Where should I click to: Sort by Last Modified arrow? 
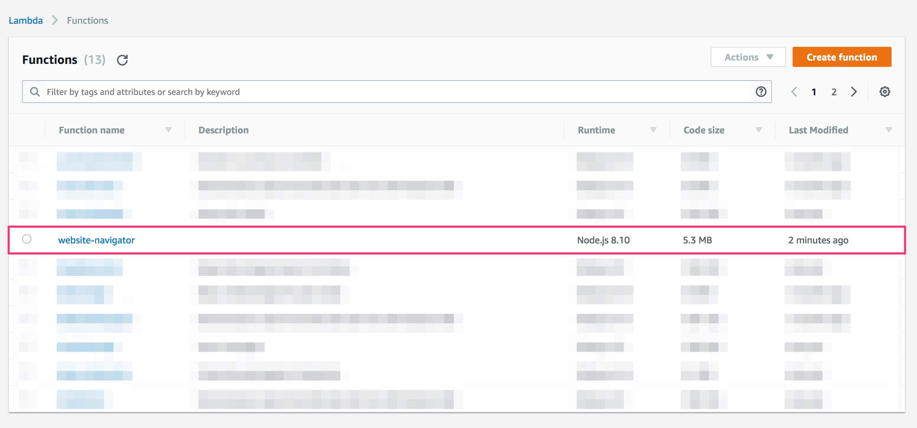coord(888,130)
